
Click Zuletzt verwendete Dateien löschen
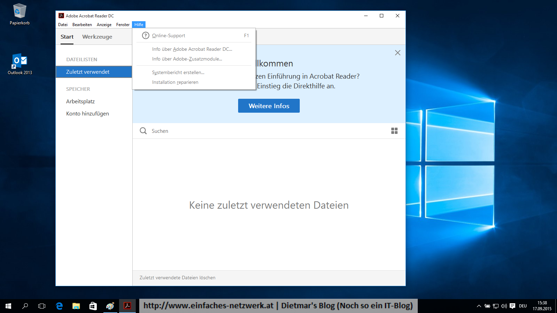tap(178, 278)
